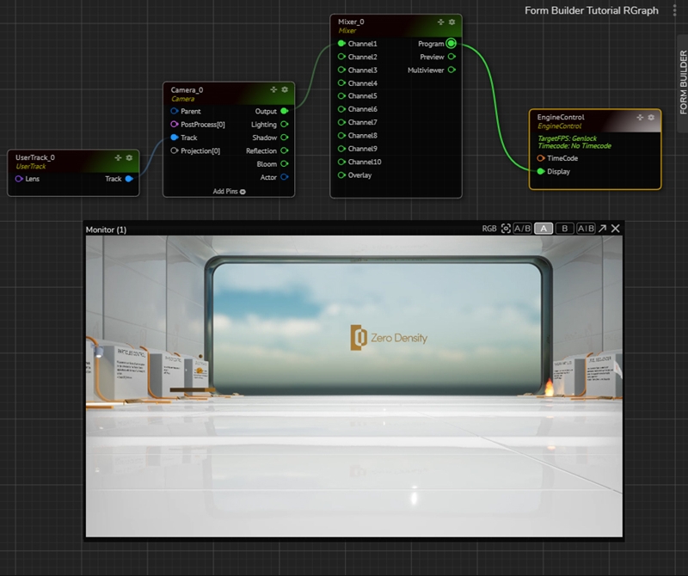Open the RGB channel dropdown in Monitor

(x=489, y=229)
